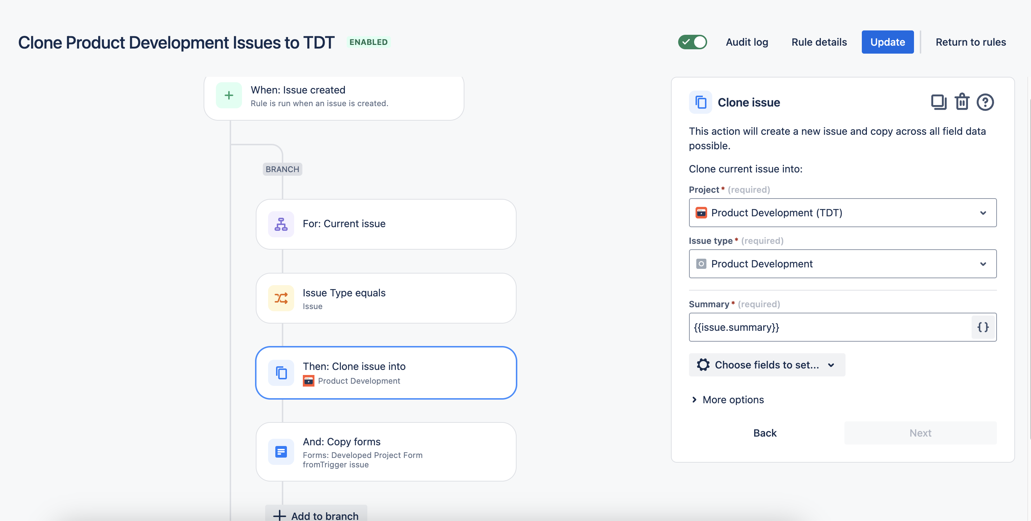The width and height of the screenshot is (1031, 521).
Task: Click the ENABLED status badge
Action: (x=368, y=42)
